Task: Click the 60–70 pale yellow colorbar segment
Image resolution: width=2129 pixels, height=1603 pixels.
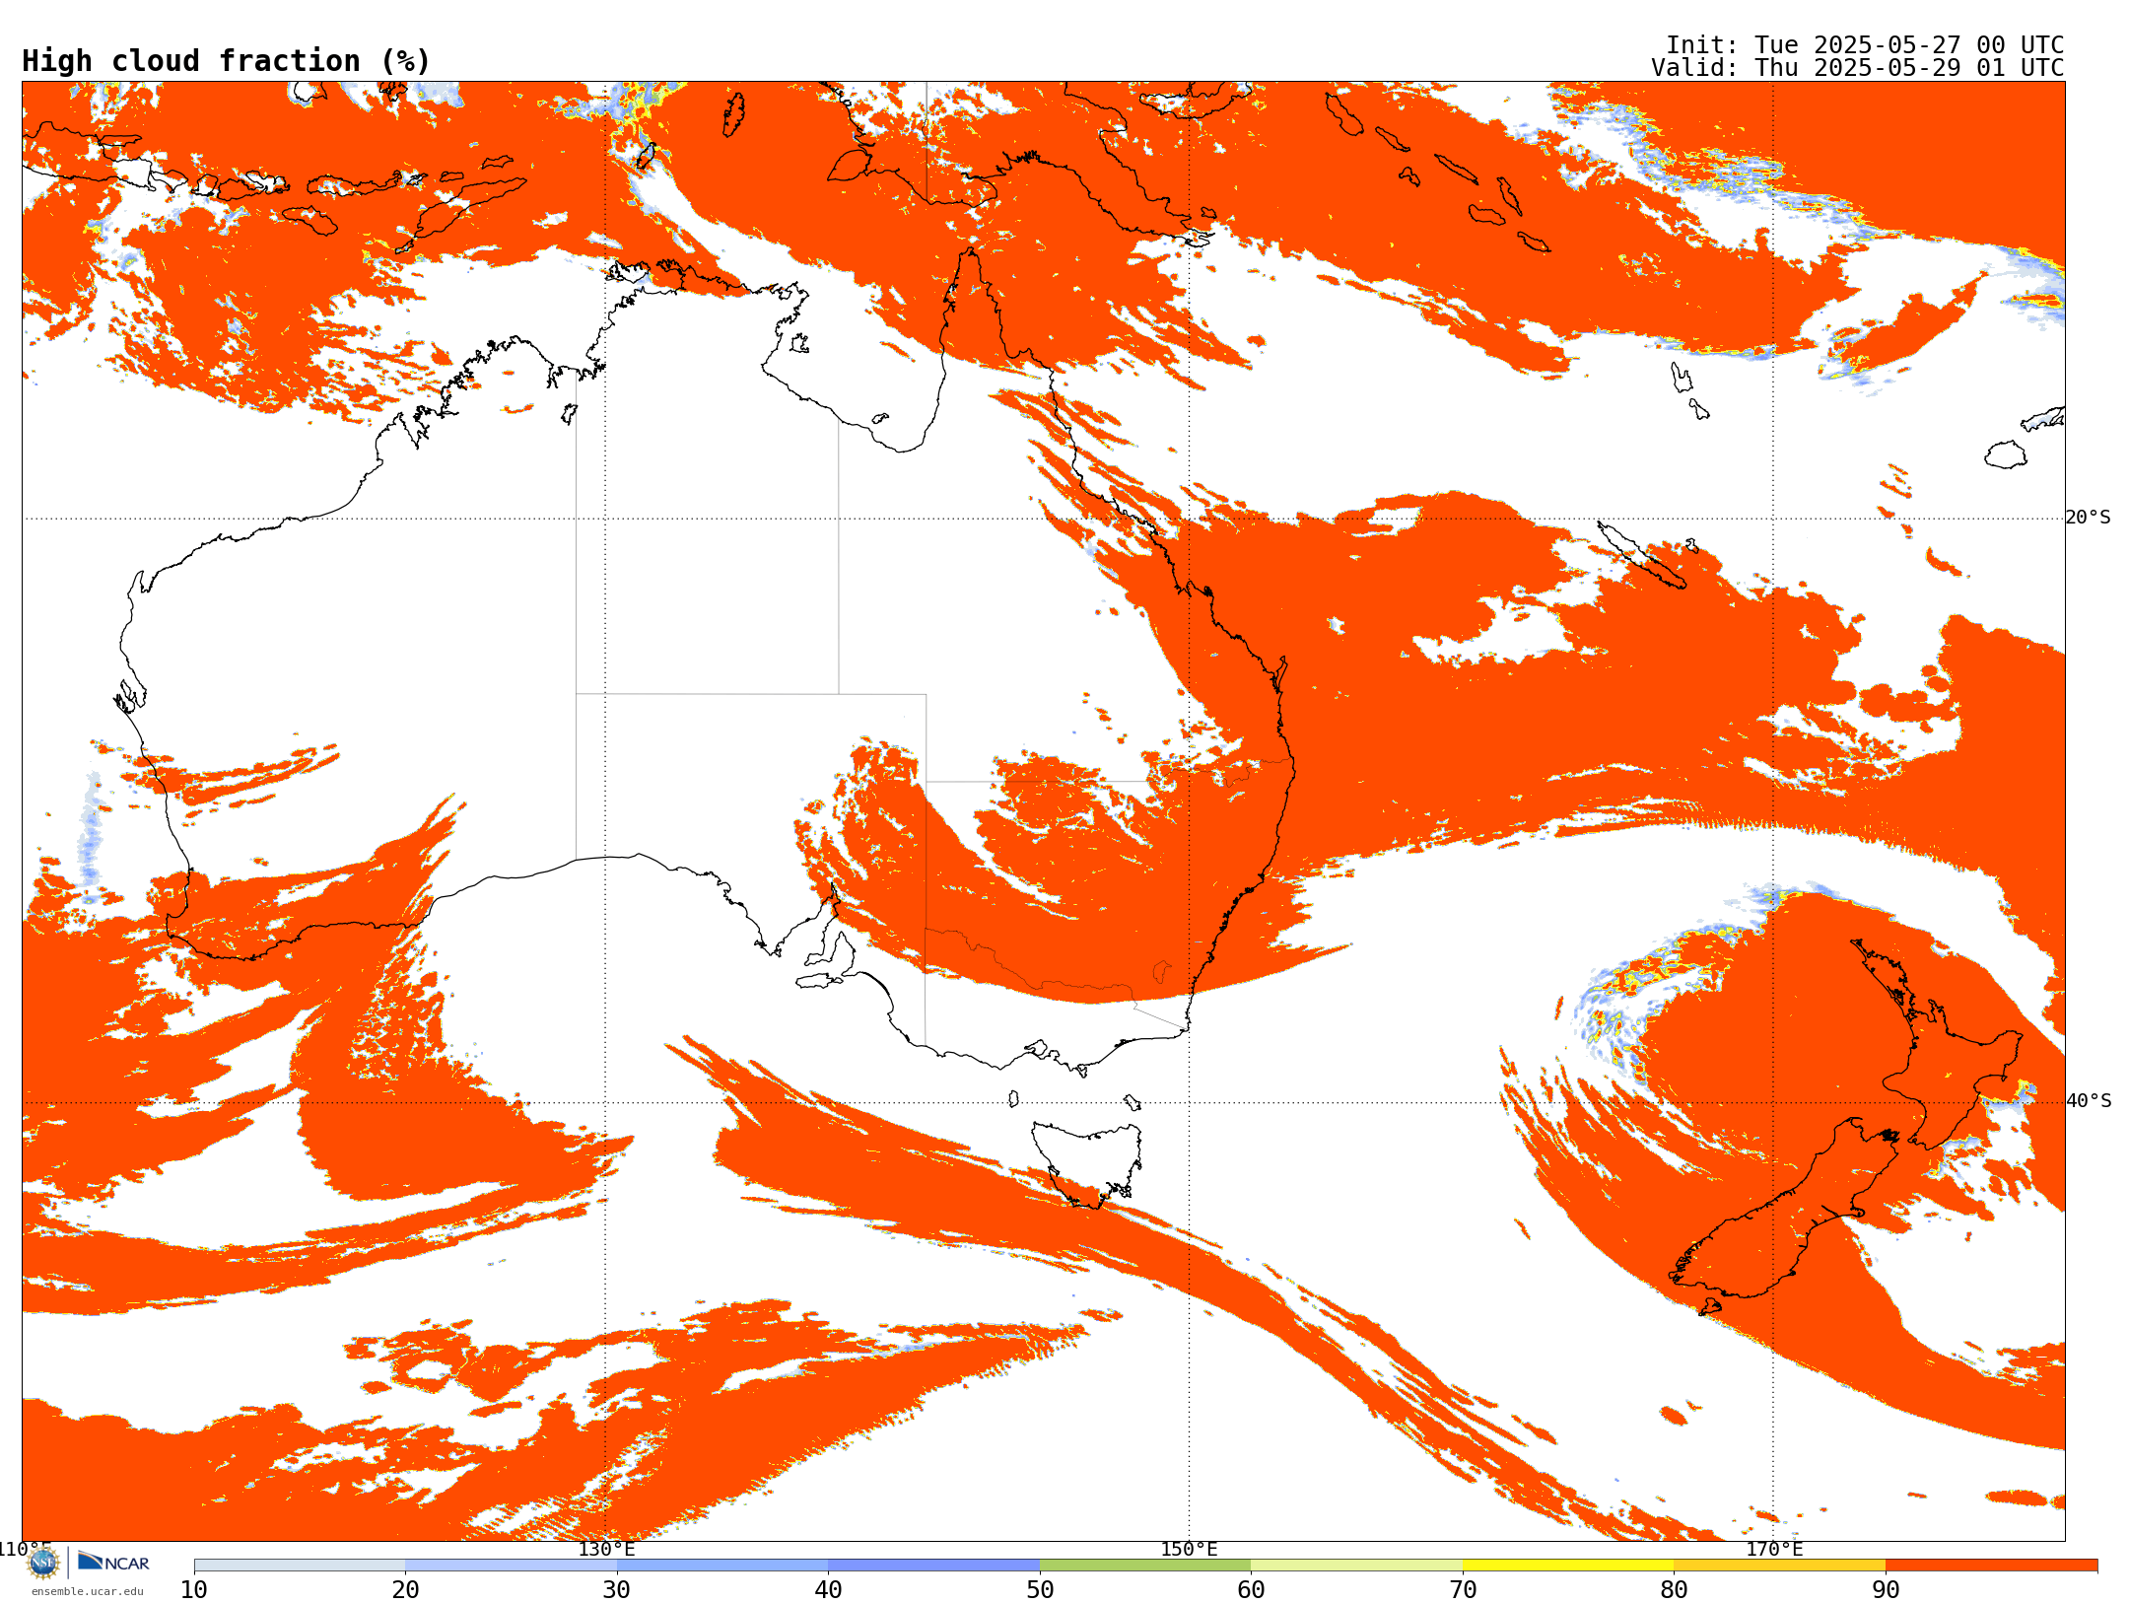Action: (x=1356, y=1566)
